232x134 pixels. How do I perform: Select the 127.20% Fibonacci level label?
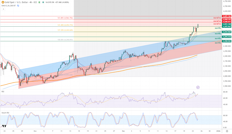(65, 30)
